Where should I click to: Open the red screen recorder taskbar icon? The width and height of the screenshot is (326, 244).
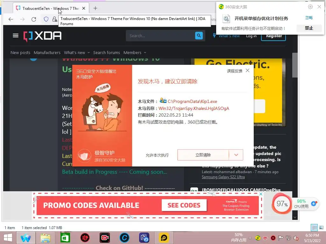click(104, 238)
